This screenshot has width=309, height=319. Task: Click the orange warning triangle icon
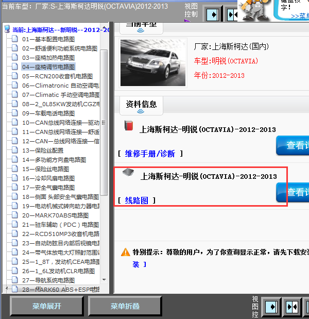[126, 253]
